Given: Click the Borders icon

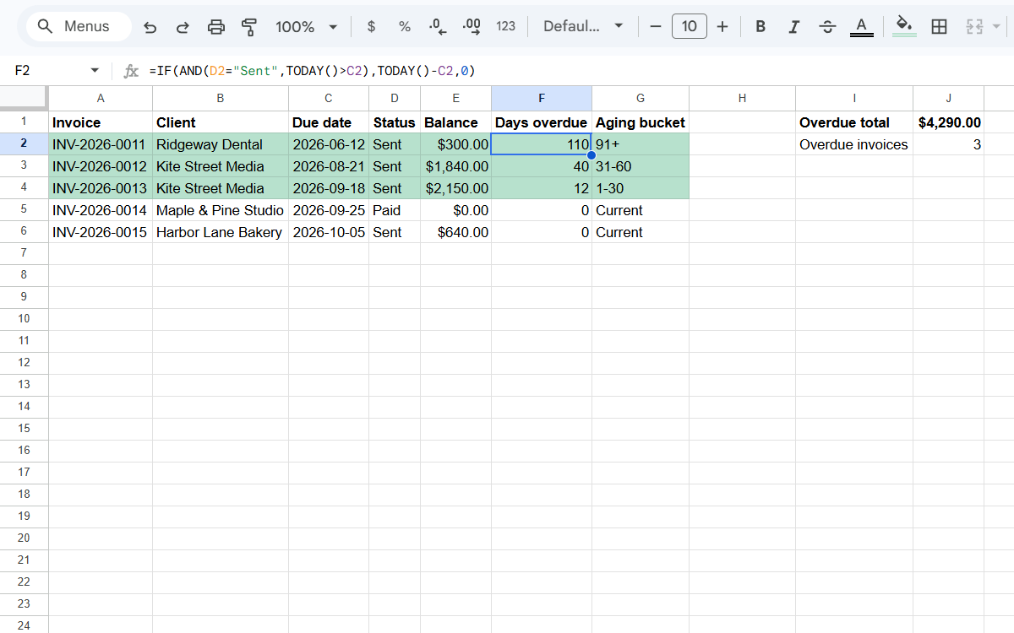Looking at the screenshot, I should click(x=939, y=27).
